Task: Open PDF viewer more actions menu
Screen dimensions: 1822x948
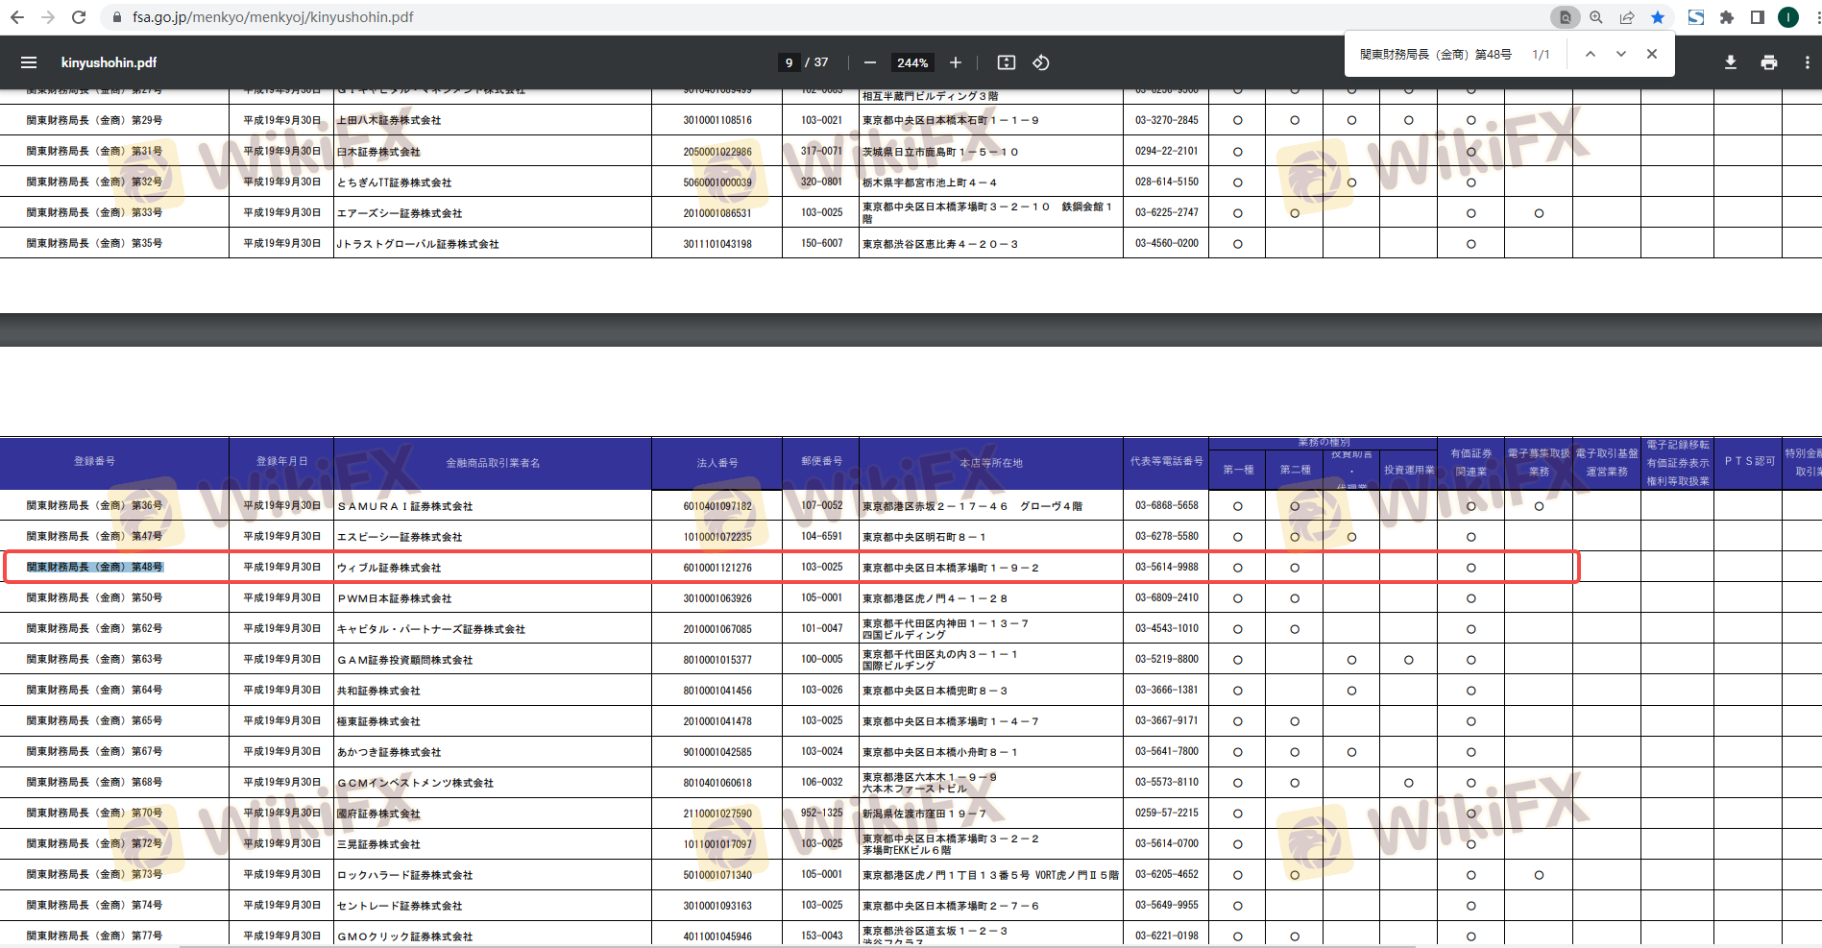Action: (1807, 62)
